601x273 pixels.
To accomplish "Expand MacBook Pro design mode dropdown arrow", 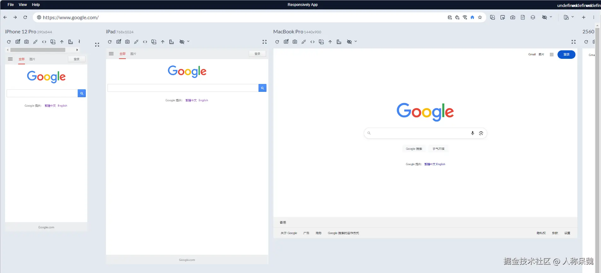I will pos(356,42).
